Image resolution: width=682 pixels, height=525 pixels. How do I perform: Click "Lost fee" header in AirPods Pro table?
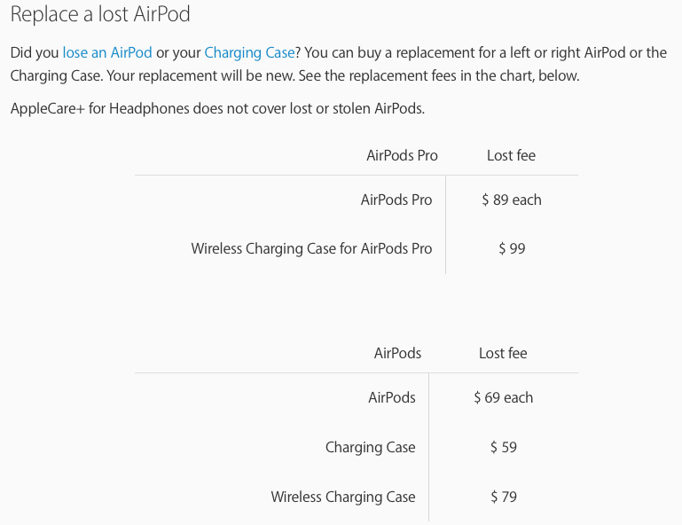tap(511, 155)
